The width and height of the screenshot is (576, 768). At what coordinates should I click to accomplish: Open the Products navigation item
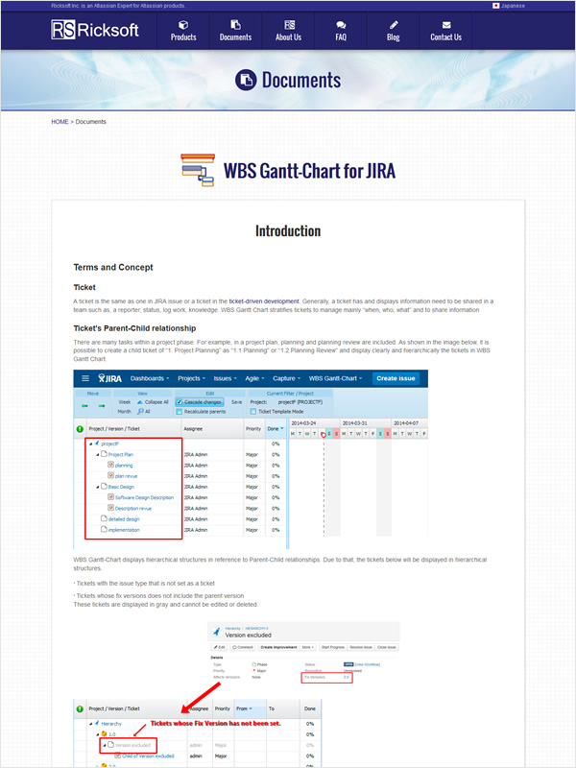point(183,31)
